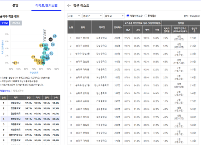Select the highlighted 신천중학교 row in left table
This screenshot has width=201, height=145.
tap(30, 119)
